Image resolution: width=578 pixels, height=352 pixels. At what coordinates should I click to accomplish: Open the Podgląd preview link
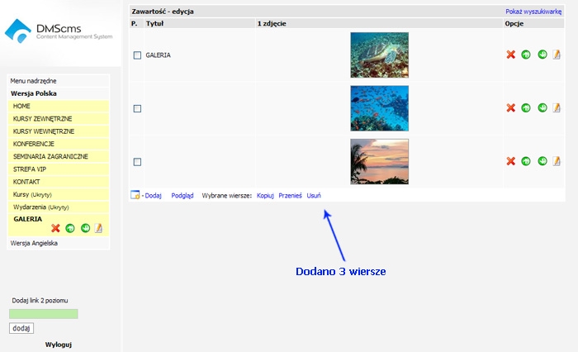182,196
